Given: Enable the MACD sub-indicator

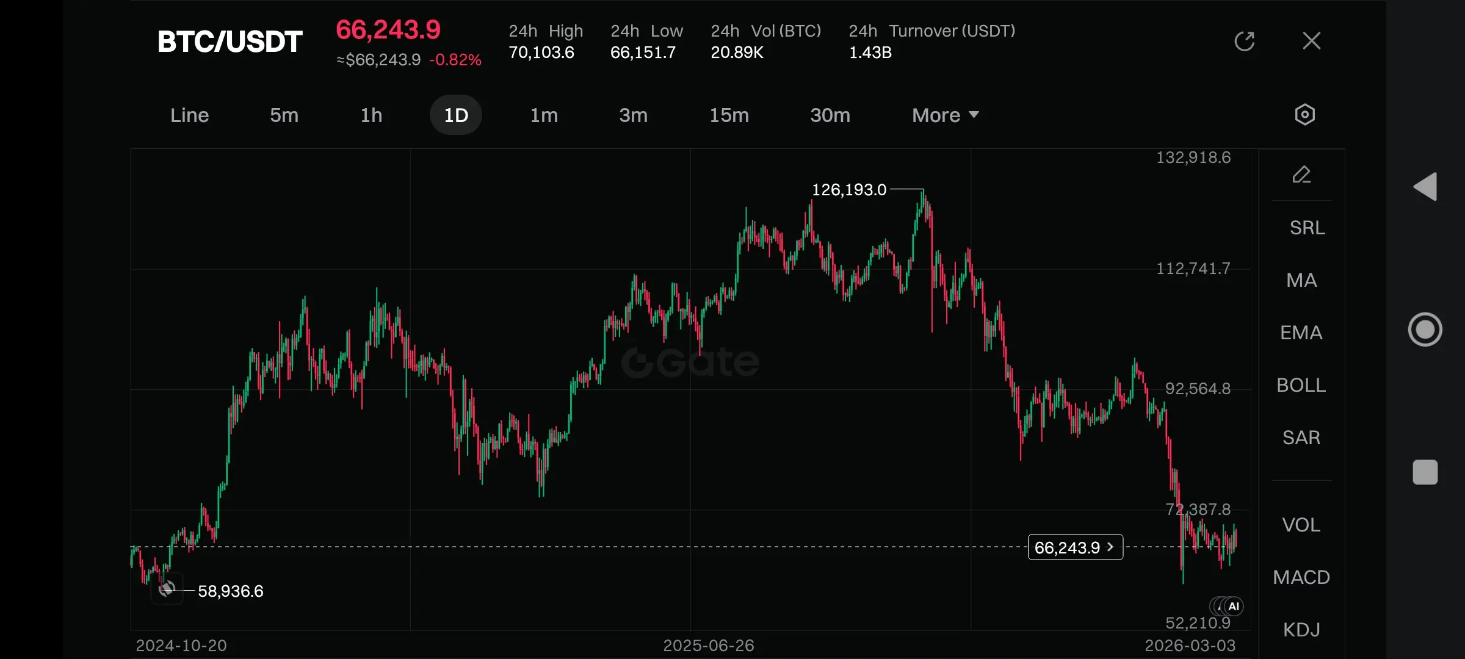Looking at the screenshot, I should 1301,577.
